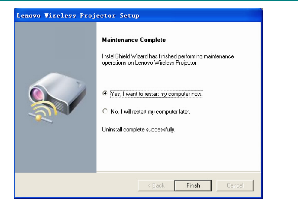Click the yellow ball on signal base

coord(39,118)
